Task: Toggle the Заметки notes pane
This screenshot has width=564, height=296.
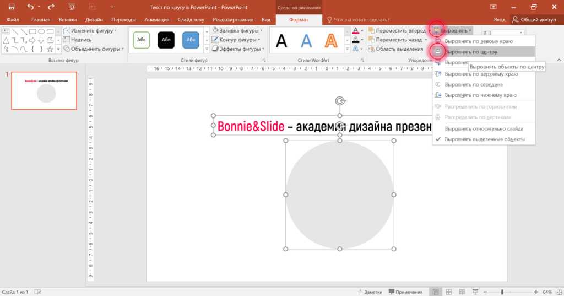Action: coord(369,292)
